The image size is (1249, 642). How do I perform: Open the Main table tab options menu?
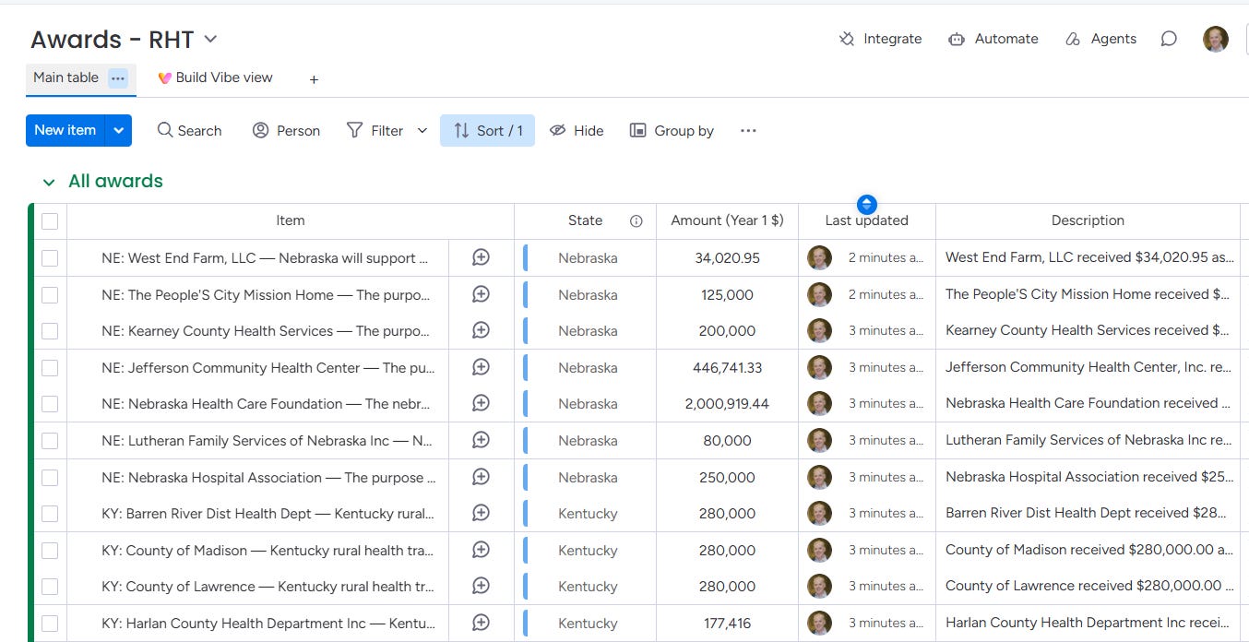pos(117,78)
